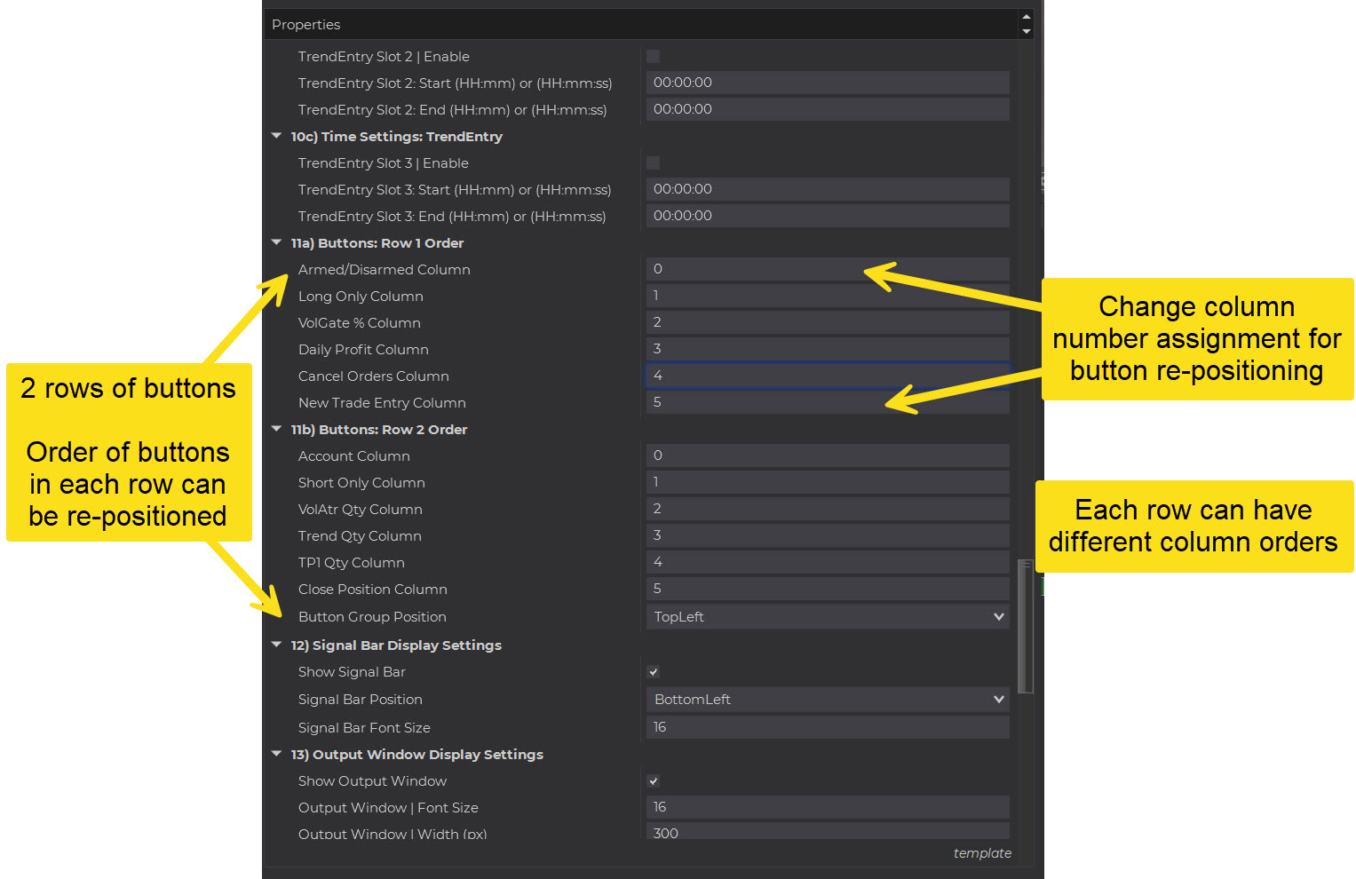This screenshot has height=879, width=1356.
Task: Uncheck the Show Signal Bar checkbox
Action: [x=654, y=672]
